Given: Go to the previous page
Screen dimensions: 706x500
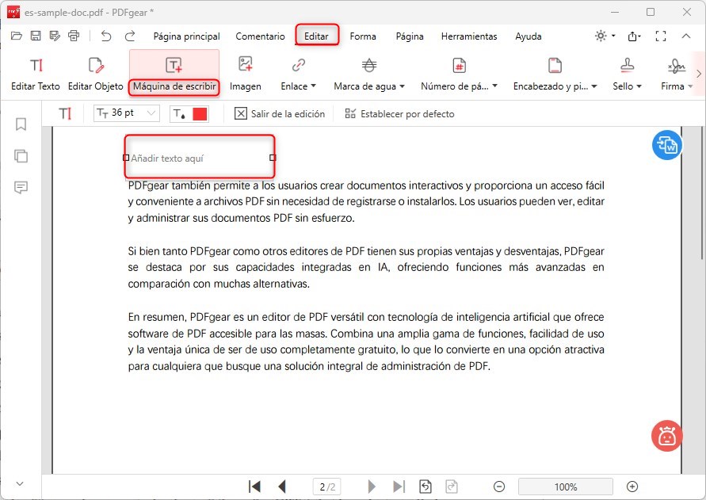Looking at the screenshot, I should point(282,487).
